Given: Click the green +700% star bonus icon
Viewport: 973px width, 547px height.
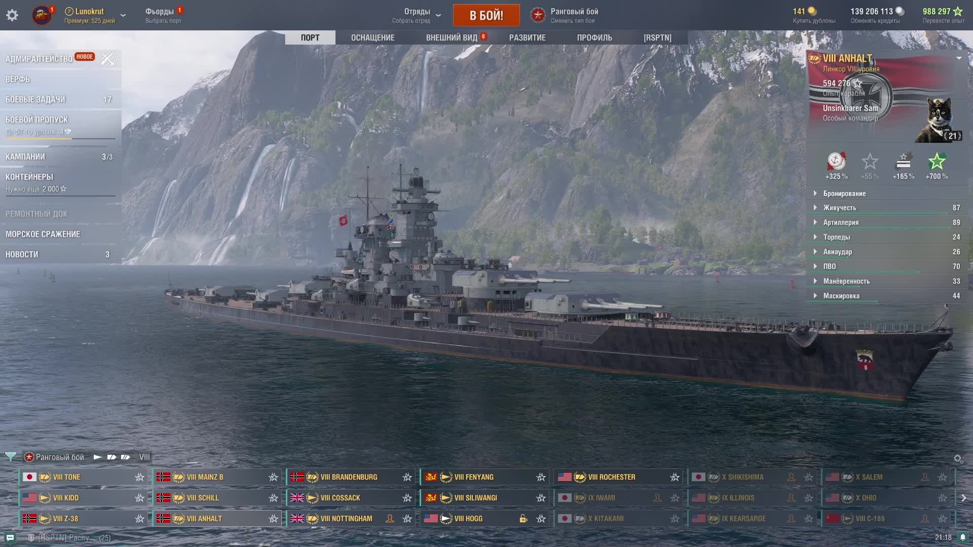Looking at the screenshot, I should [x=937, y=162].
